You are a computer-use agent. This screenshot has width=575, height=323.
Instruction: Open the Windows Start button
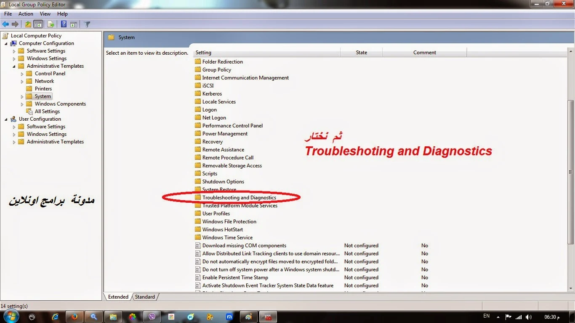pos(10,317)
